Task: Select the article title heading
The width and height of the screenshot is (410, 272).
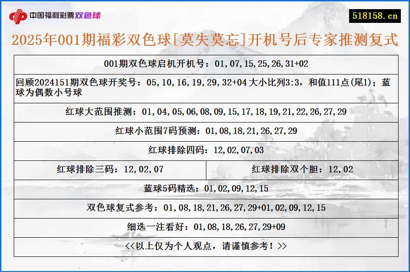Action: 205,39
